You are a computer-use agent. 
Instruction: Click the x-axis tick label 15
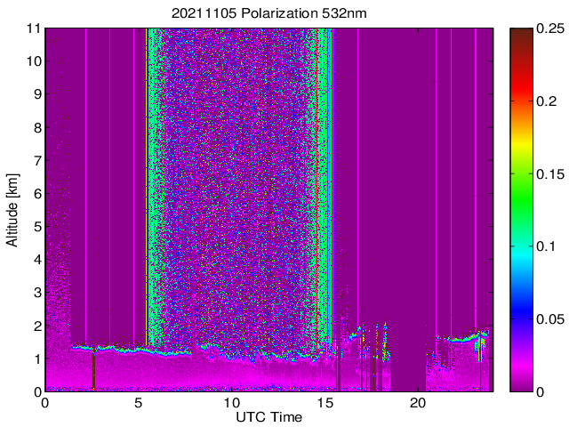tap(325, 403)
